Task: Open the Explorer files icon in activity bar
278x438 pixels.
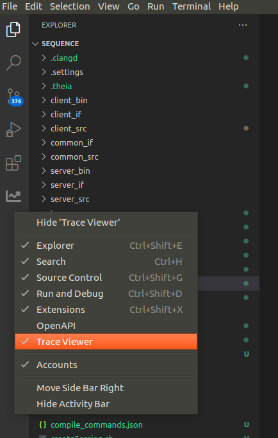Action: click(x=13, y=29)
